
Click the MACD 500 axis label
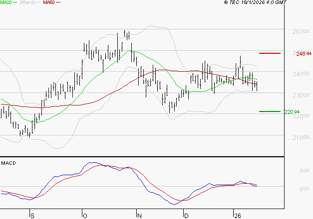click(304, 171)
